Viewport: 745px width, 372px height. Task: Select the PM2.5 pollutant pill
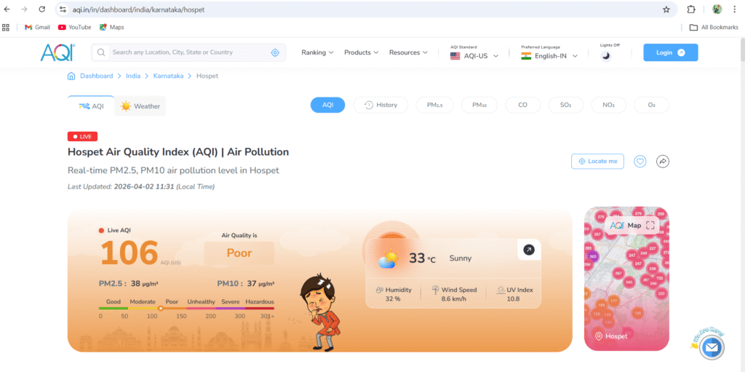click(434, 105)
